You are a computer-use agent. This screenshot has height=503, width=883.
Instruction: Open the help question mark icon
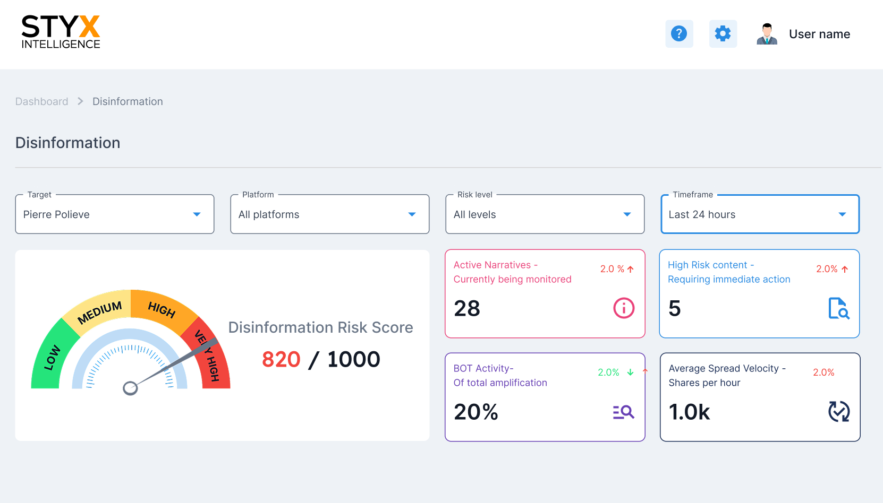679,34
